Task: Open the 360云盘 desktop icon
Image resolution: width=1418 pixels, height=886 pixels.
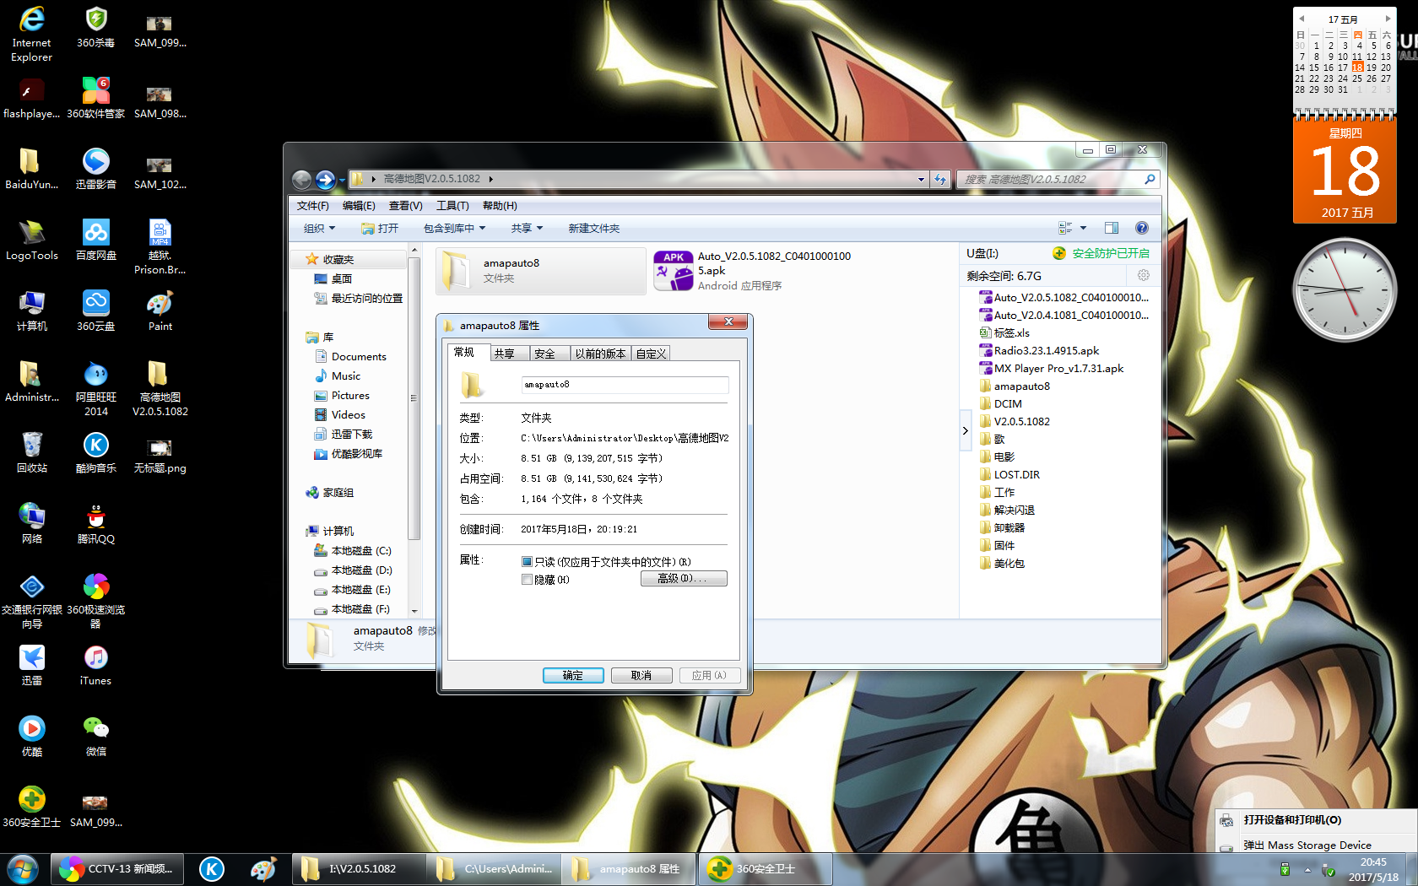Action: point(96,311)
